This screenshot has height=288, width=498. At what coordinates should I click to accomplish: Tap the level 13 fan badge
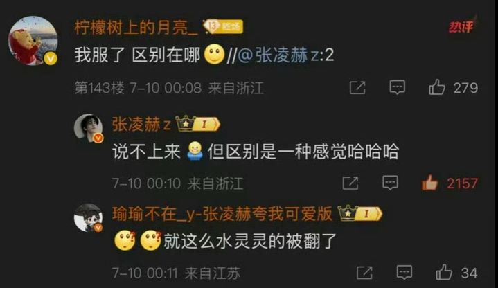tap(223, 27)
